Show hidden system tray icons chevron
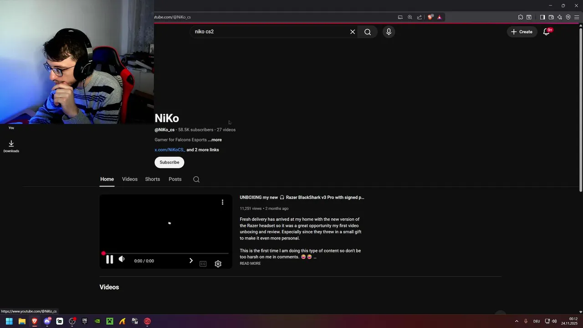 [517, 321]
